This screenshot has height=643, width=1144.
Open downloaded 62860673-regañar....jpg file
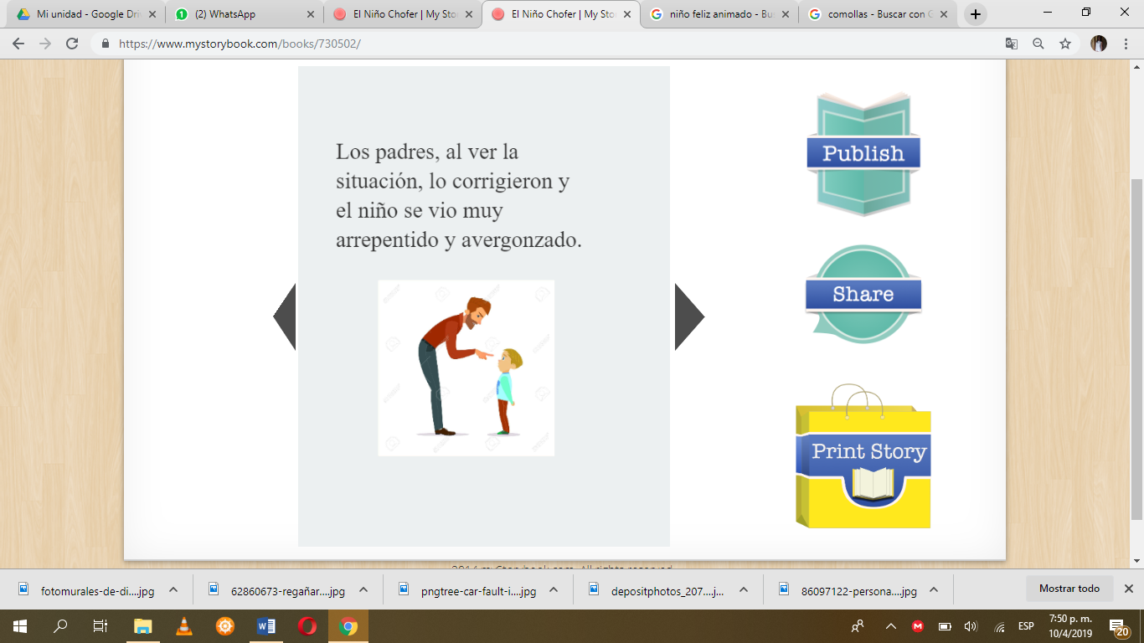(x=276, y=590)
